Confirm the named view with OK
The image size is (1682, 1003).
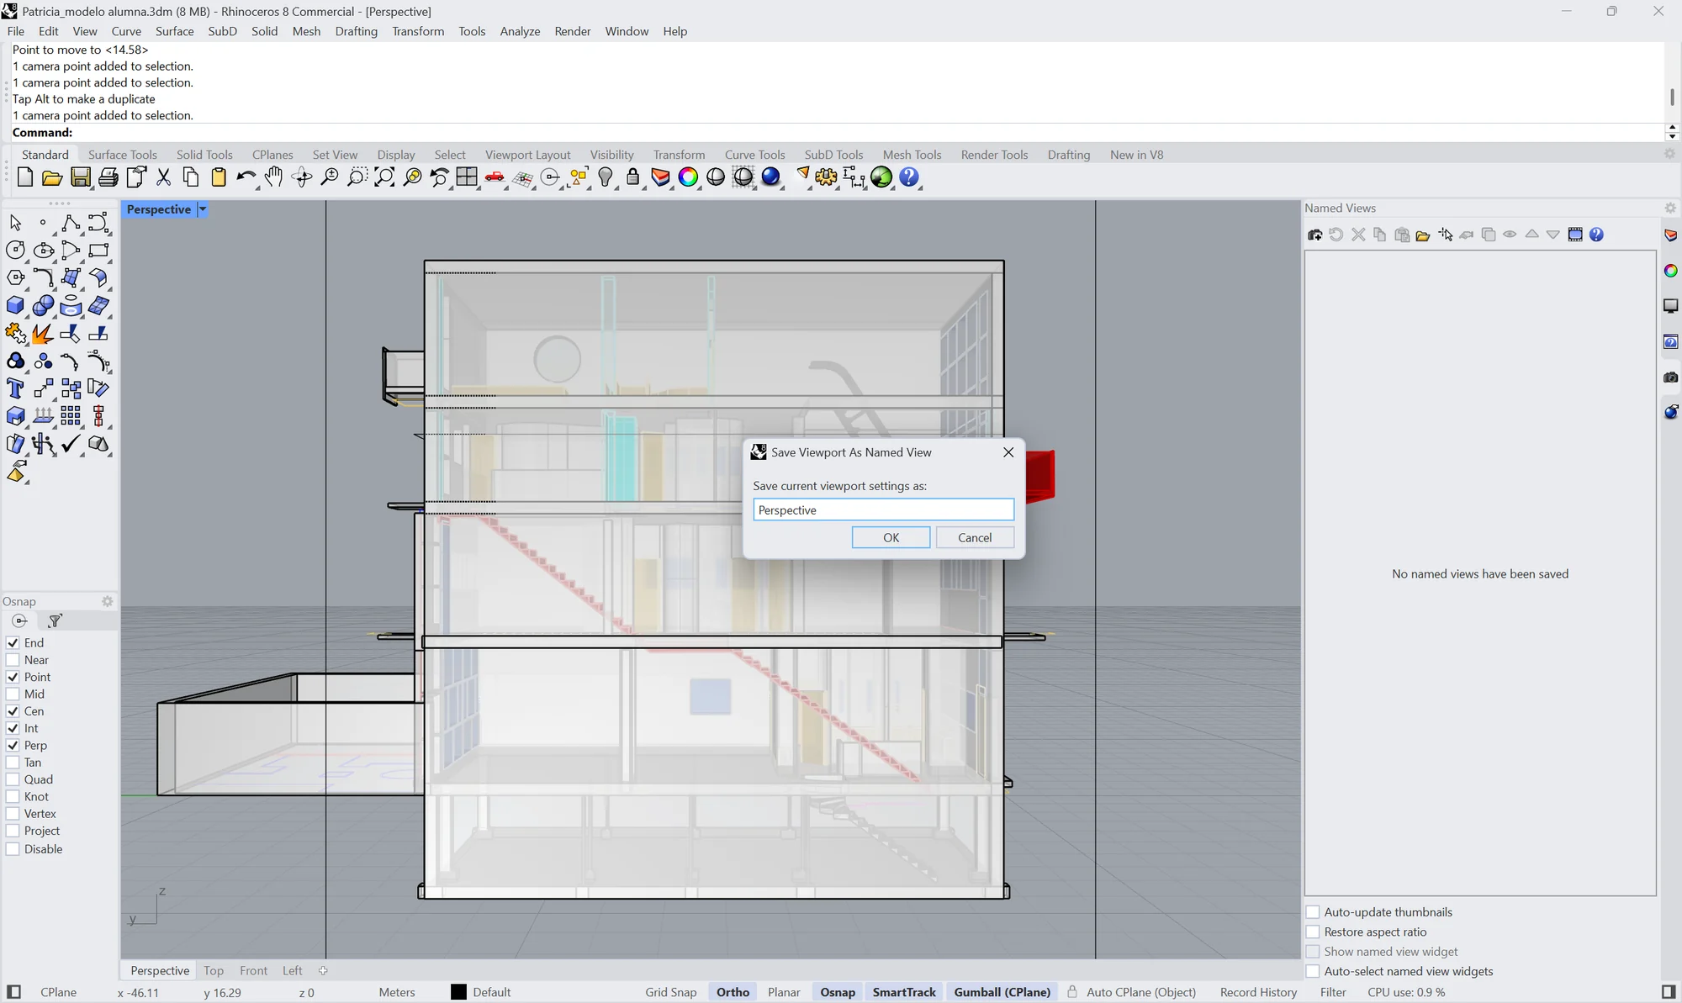891,538
